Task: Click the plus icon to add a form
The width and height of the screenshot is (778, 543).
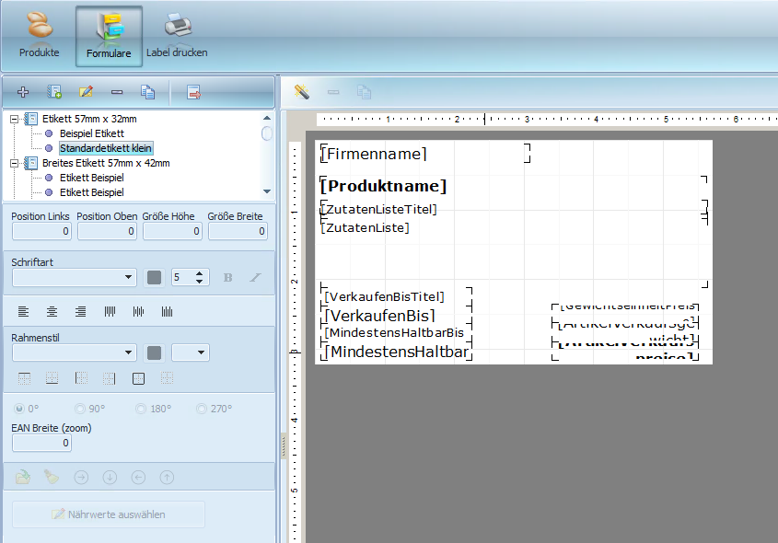Action: click(23, 92)
